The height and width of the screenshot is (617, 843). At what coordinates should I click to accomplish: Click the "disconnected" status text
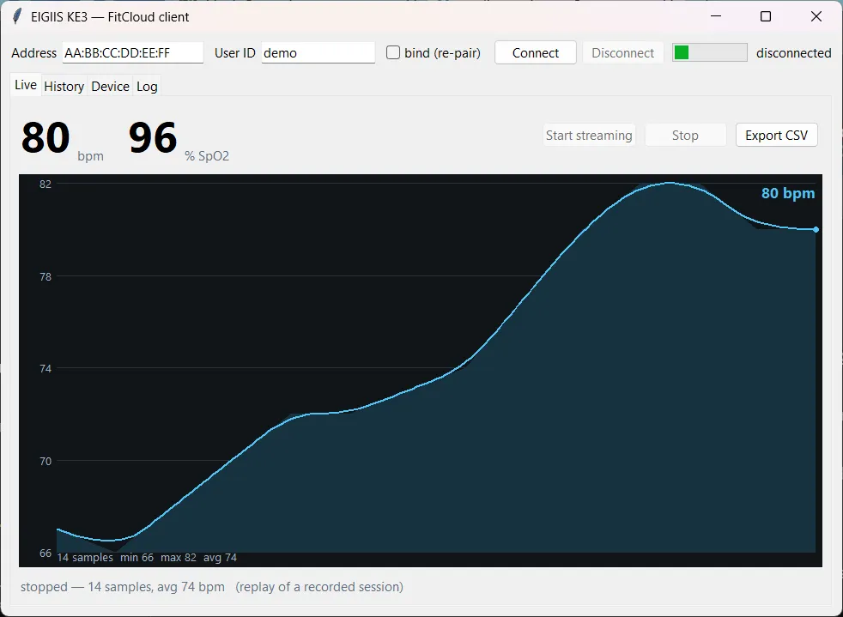[793, 53]
